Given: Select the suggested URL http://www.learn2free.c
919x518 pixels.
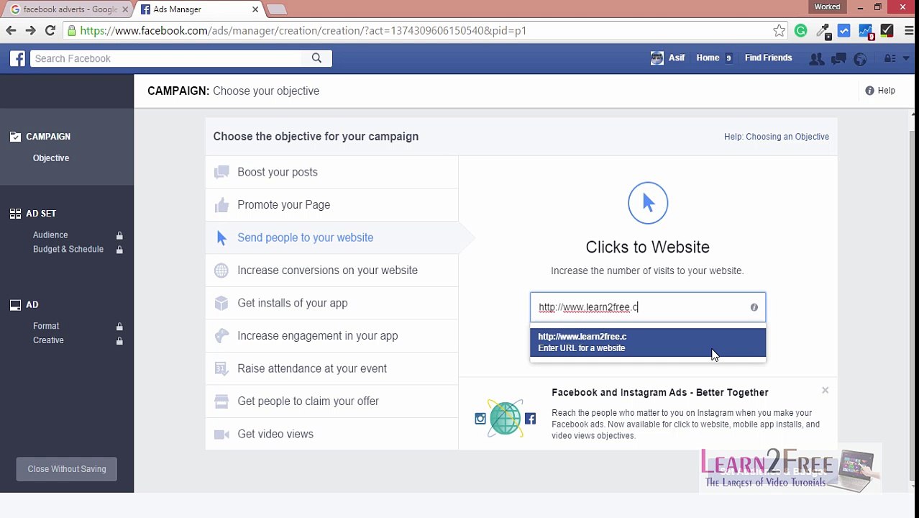Looking at the screenshot, I should point(648,342).
